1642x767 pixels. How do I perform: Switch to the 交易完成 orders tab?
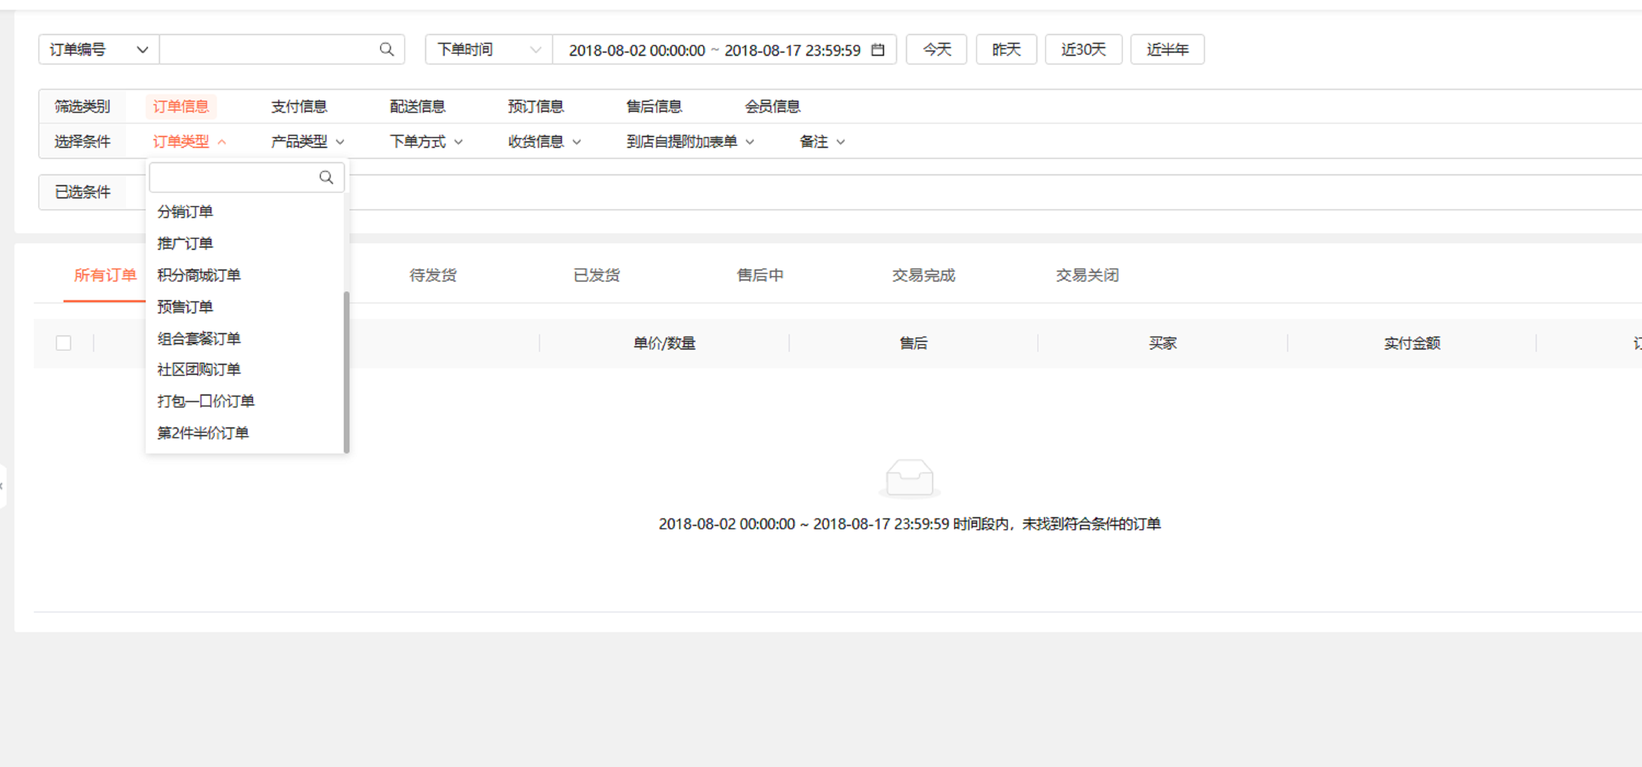click(923, 275)
